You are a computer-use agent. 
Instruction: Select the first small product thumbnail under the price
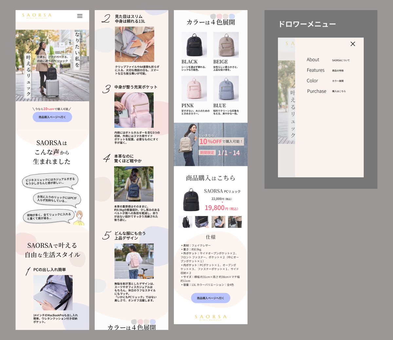pos(185,222)
